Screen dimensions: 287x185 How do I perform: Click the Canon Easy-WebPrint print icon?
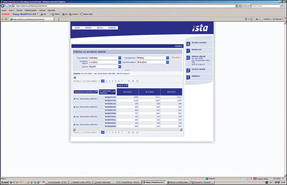(x=42, y=14)
